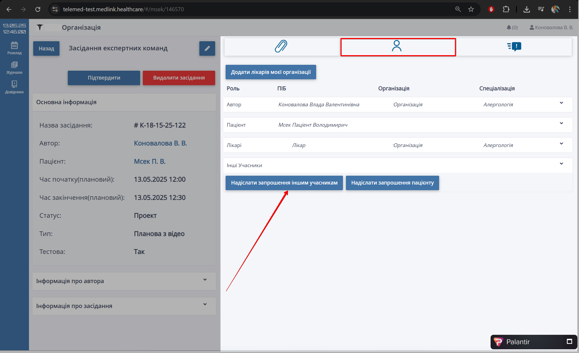This screenshot has width=579, height=353.
Task: Open browser extensions puzzle icon
Action: (506, 9)
